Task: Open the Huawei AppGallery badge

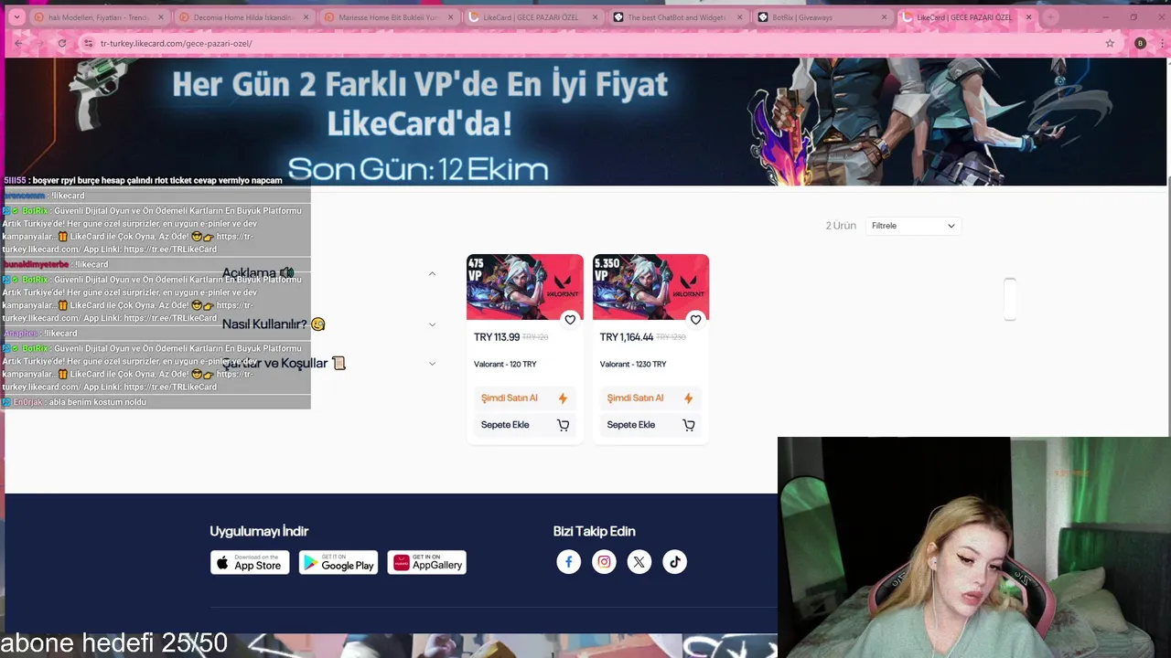Action: (427, 562)
